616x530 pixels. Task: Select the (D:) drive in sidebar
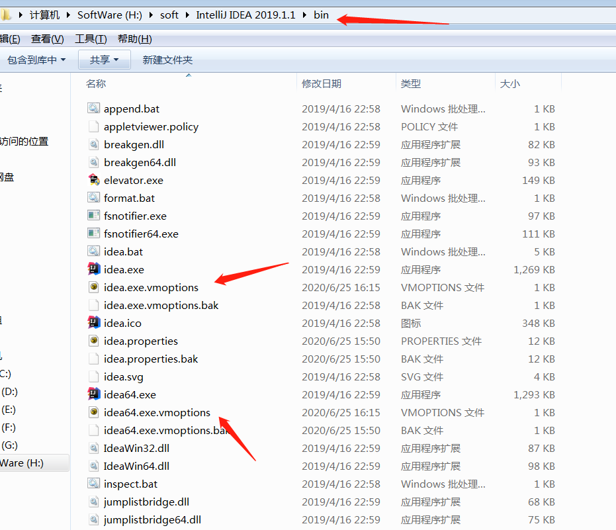click(x=9, y=391)
